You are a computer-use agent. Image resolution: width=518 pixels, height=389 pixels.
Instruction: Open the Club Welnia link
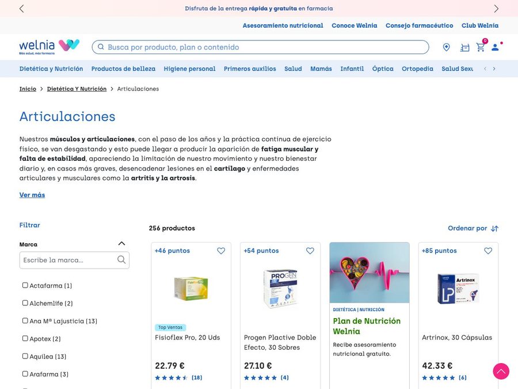(x=479, y=25)
